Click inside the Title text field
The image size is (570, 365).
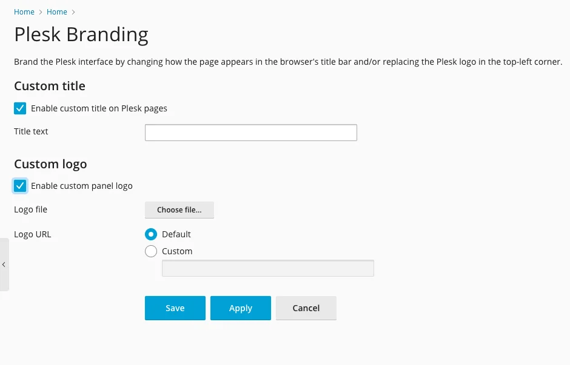250,132
